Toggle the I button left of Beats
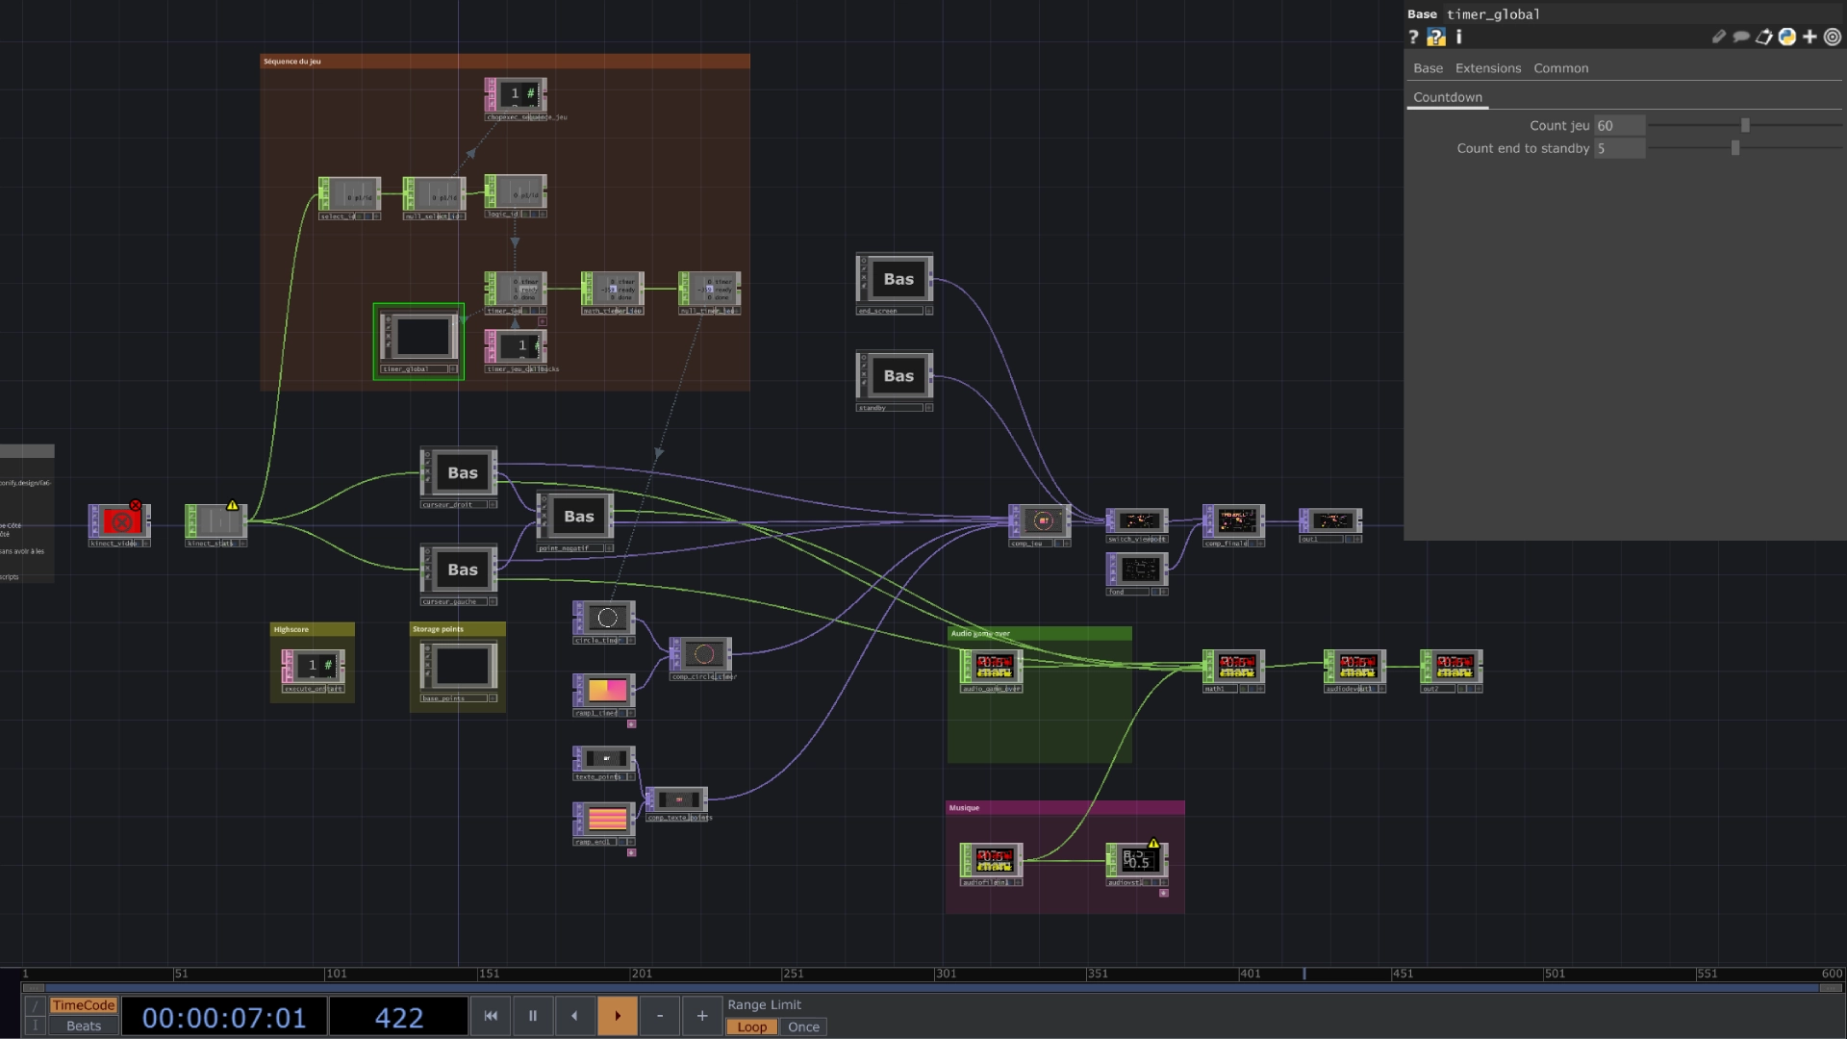This screenshot has height=1039, width=1847. (x=35, y=1026)
